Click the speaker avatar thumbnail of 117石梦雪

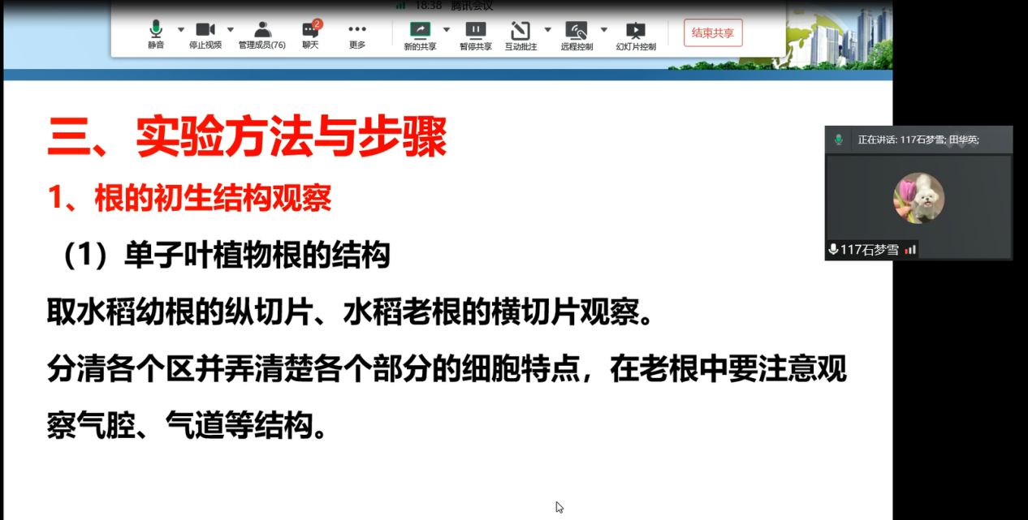pos(918,198)
